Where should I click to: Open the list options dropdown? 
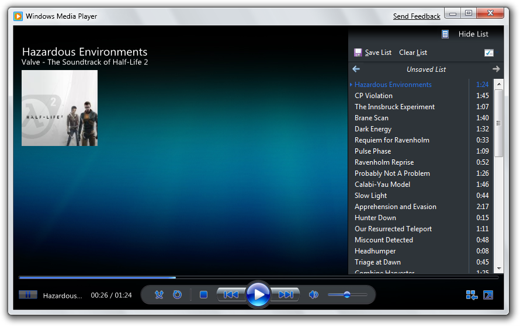click(x=489, y=53)
